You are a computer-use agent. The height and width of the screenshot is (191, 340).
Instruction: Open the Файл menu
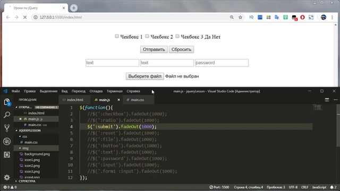coord(15,91)
